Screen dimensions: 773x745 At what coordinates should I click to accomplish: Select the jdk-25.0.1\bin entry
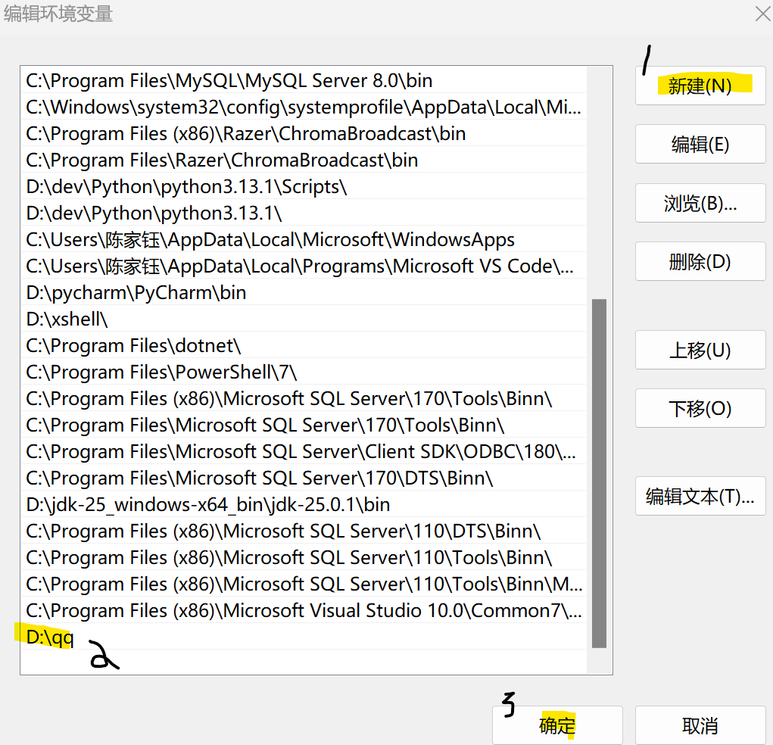[303, 505]
